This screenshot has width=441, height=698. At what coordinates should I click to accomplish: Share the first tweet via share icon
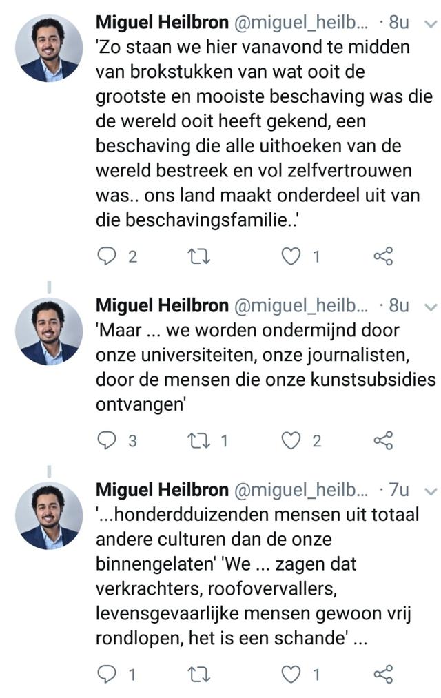click(383, 256)
